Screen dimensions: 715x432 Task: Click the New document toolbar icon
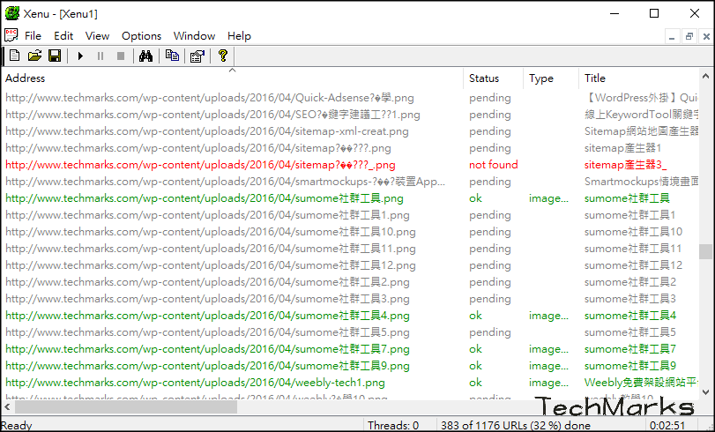tap(13, 56)
